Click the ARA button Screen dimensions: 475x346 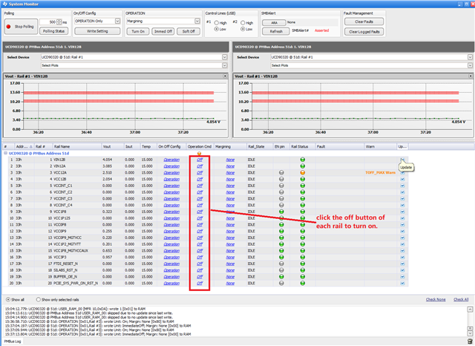[x=274, y=23]
